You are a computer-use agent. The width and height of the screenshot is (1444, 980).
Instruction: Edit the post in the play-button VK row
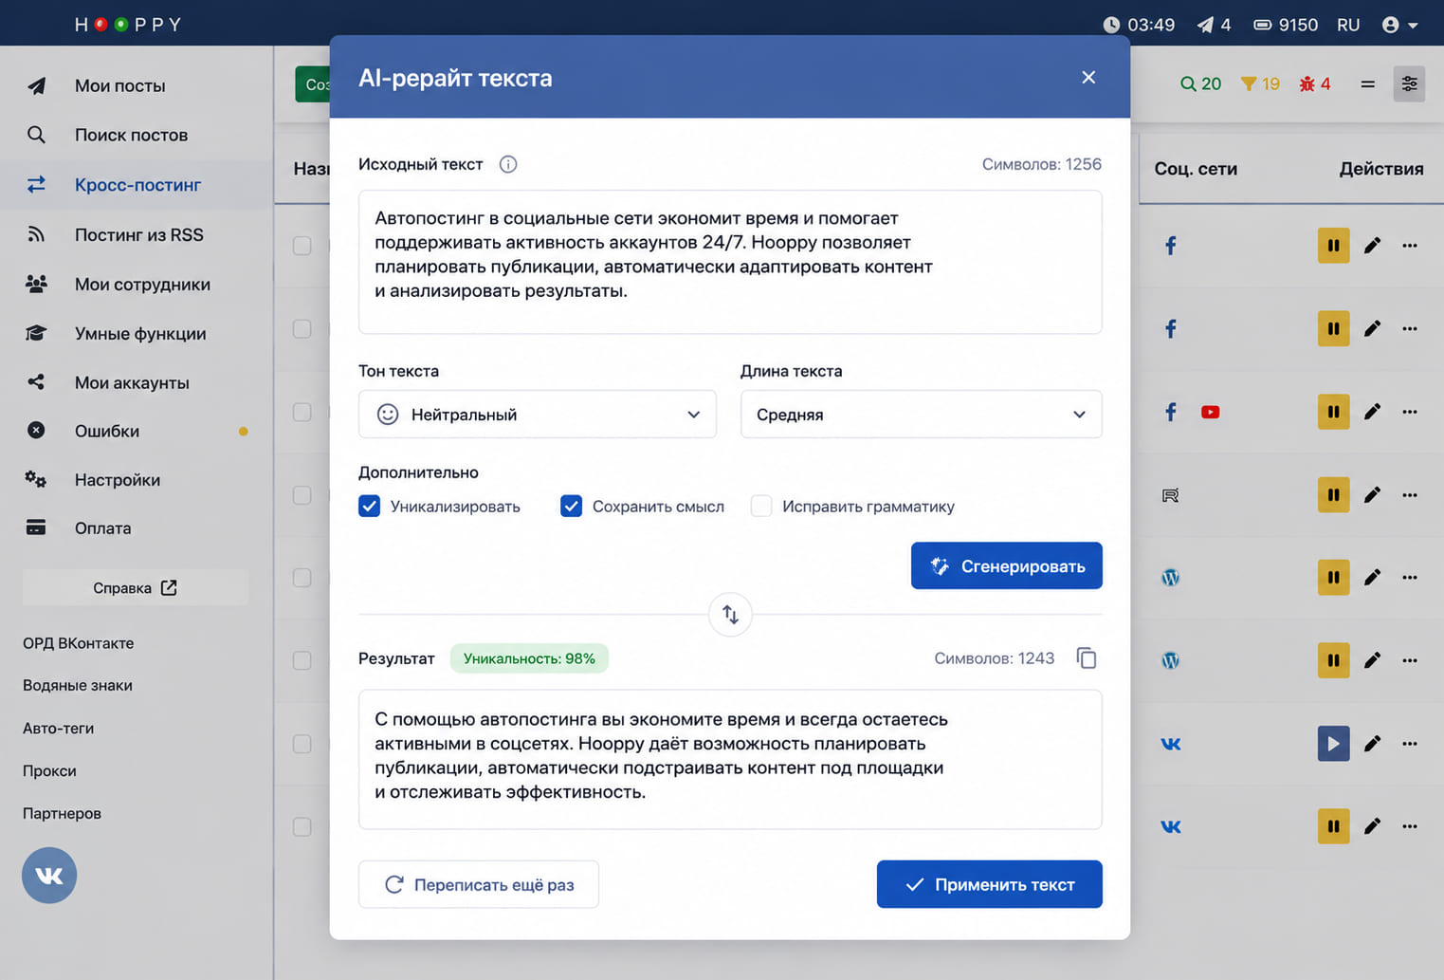point(1372,743)
